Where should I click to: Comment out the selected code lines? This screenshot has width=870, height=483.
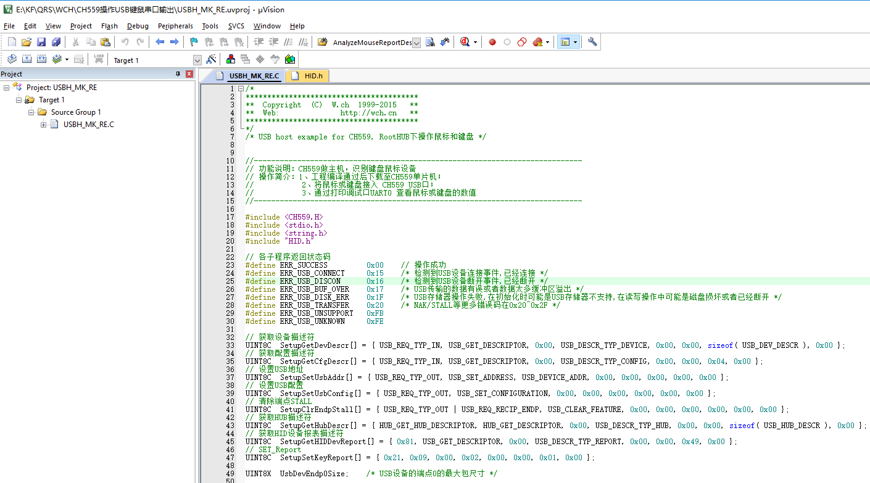click(288, 42)
